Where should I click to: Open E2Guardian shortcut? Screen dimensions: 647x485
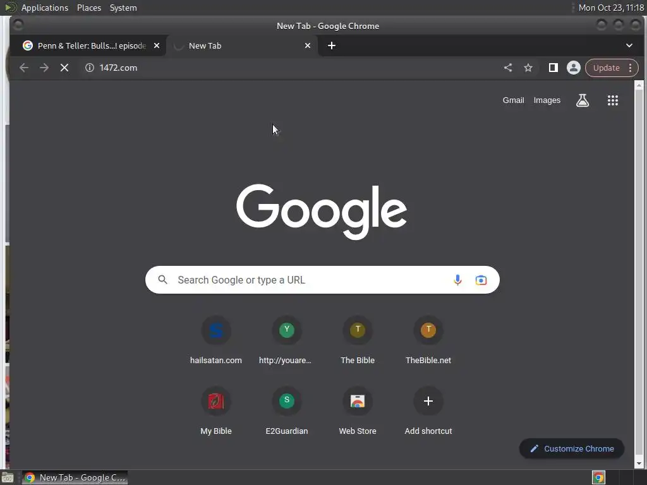pyautogui.click(x=287, y=411)
